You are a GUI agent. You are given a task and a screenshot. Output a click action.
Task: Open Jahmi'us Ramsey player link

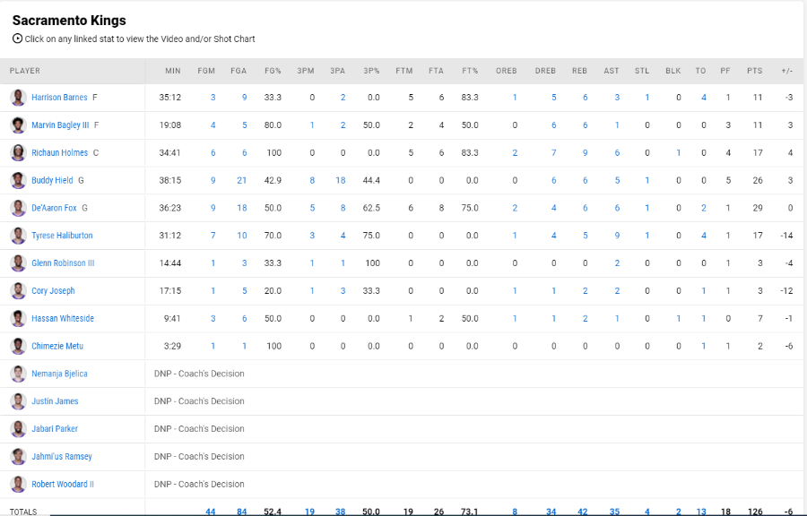[x=62, y=456]
